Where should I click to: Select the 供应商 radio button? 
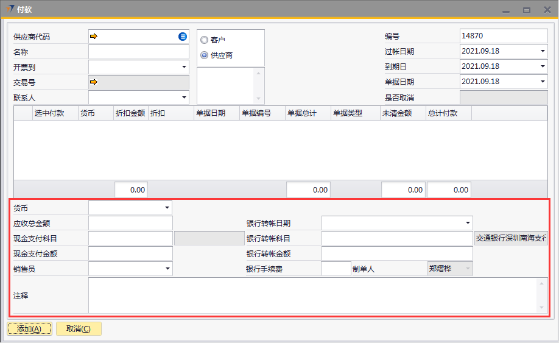tap(204, 55)
